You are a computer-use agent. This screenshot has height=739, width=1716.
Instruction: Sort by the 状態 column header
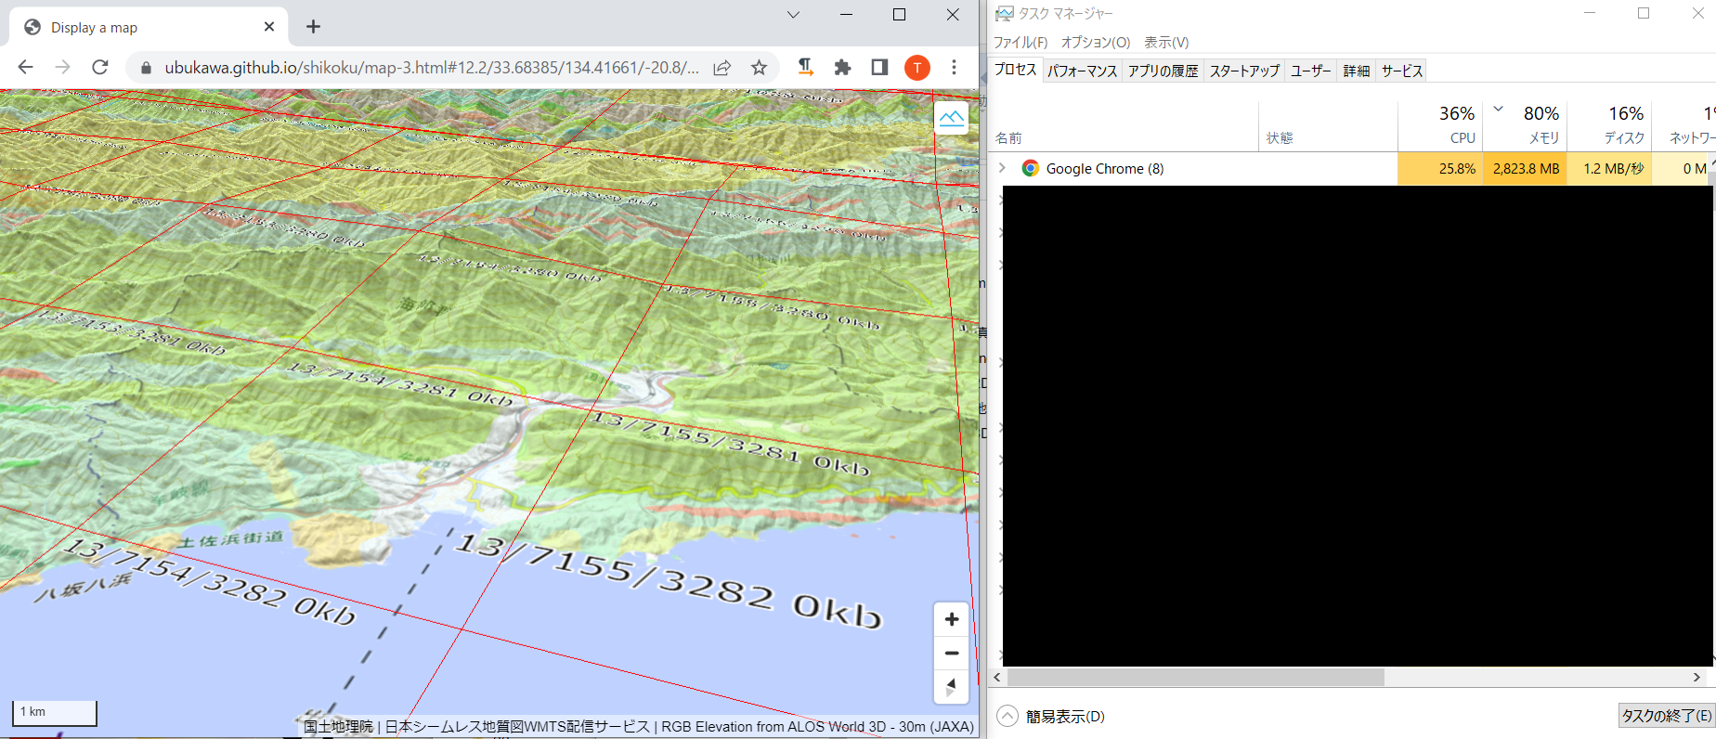[x=1328, y=126]
